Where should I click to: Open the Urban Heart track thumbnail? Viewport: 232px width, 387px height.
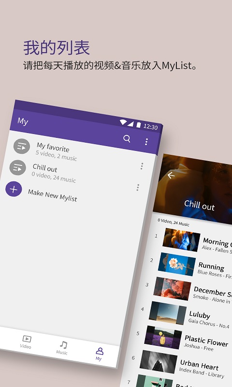(159, 361)
